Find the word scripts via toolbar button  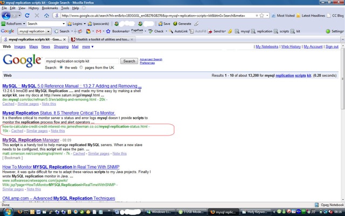[281, 31]
